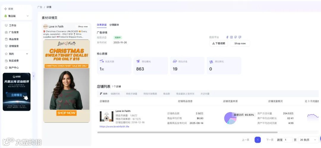321x148 pixels.
Task: Click the 投放中 status badge
Action: (x=118, y=38)
